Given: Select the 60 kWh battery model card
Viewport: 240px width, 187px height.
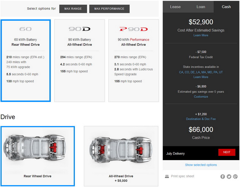Looking at the screenshot, I should [26, 61].
